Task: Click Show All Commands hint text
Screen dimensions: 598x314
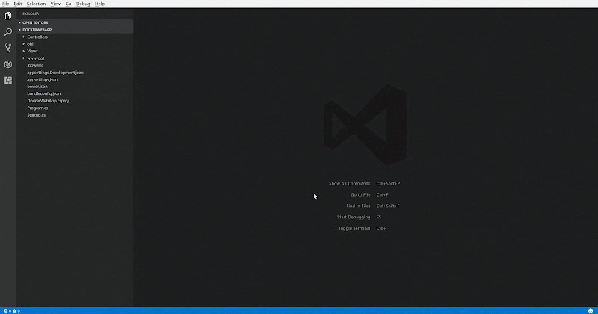Action: point(349,183)
